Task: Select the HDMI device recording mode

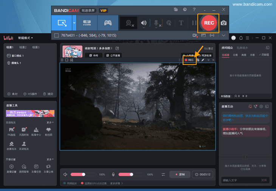Action: coord(87,23)
